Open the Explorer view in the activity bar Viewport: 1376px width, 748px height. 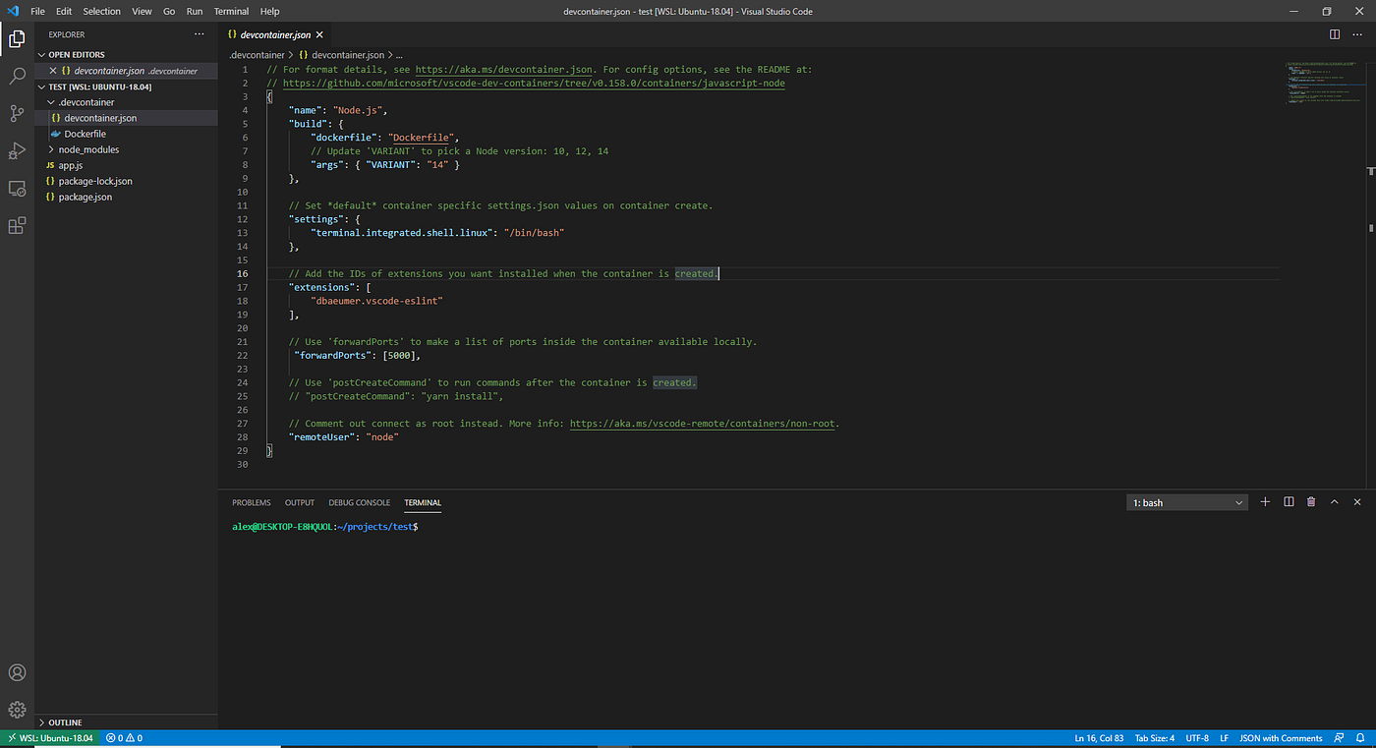tap(17, 39)
